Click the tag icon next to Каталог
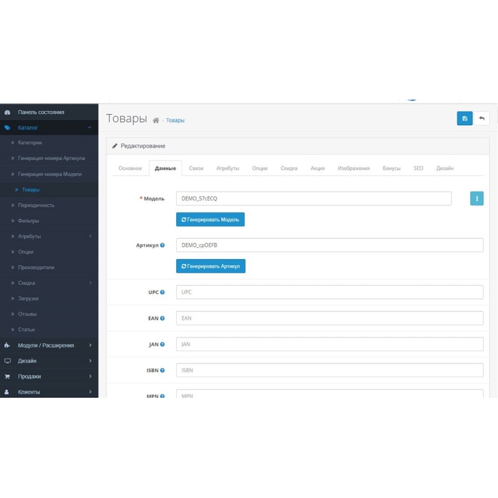The height and width of the screenshot is (498, 498). tap(7, 127)
